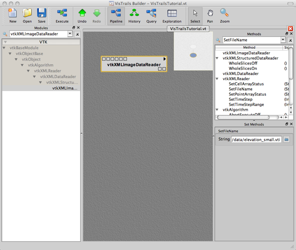Open the Methods search dropdown
This screenshot has height=250, width=296.
pos(283,40)
